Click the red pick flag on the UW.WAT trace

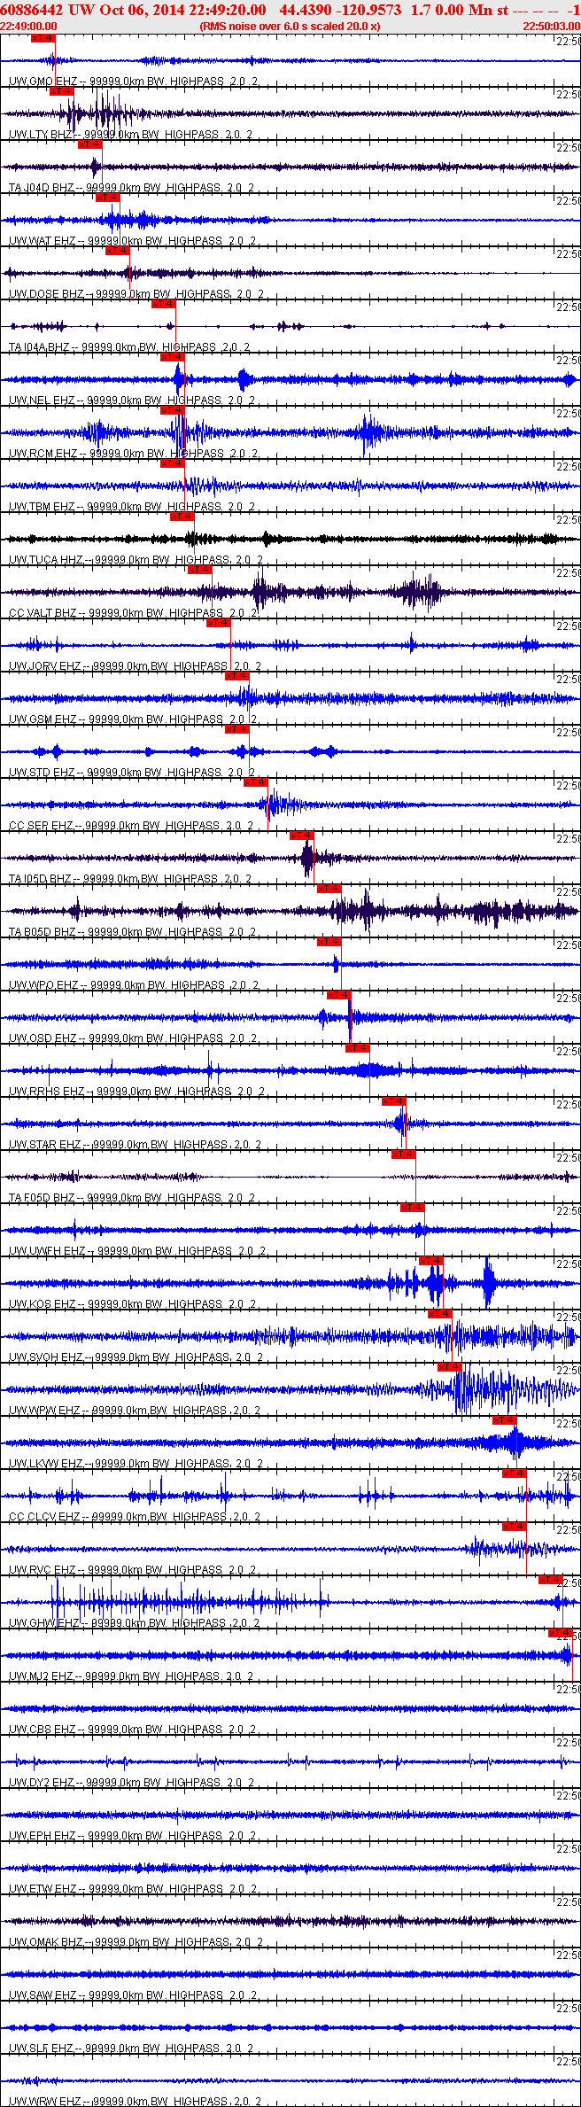coord(108,198)
